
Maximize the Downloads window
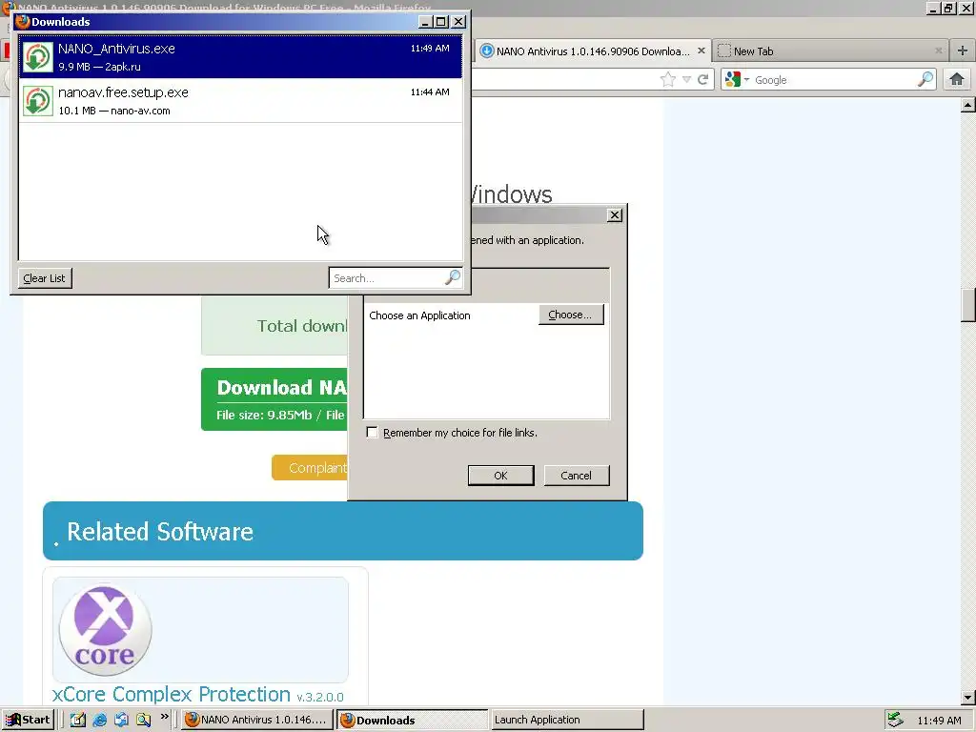coord(441,22)
